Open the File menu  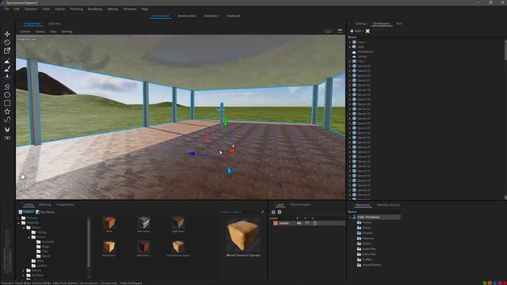(x=6, y=9)
